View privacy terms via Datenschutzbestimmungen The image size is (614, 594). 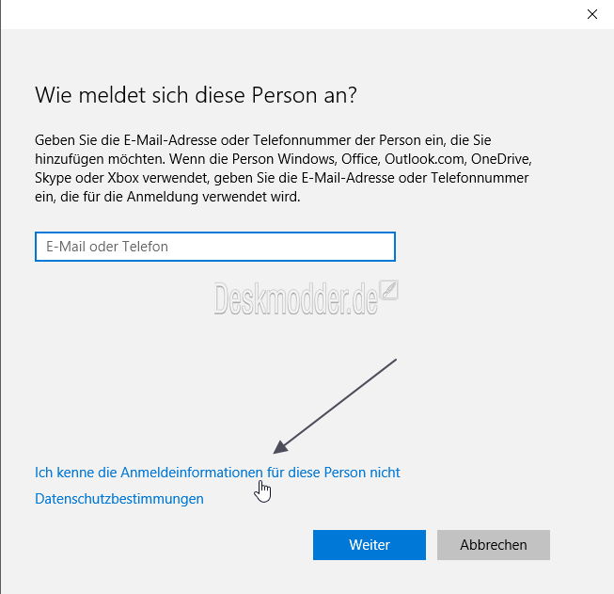pos(119,499)
